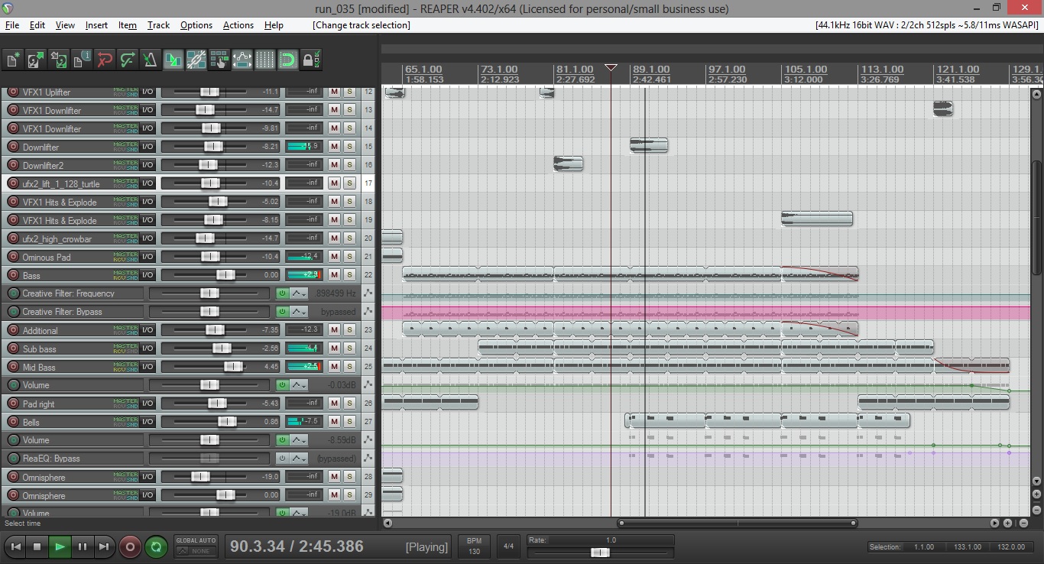
Task: Open Project Settings via the info icon
Action: click(82, 60)
